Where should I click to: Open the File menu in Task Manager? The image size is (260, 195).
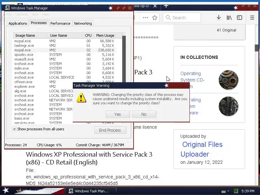[x=9, y=14]
